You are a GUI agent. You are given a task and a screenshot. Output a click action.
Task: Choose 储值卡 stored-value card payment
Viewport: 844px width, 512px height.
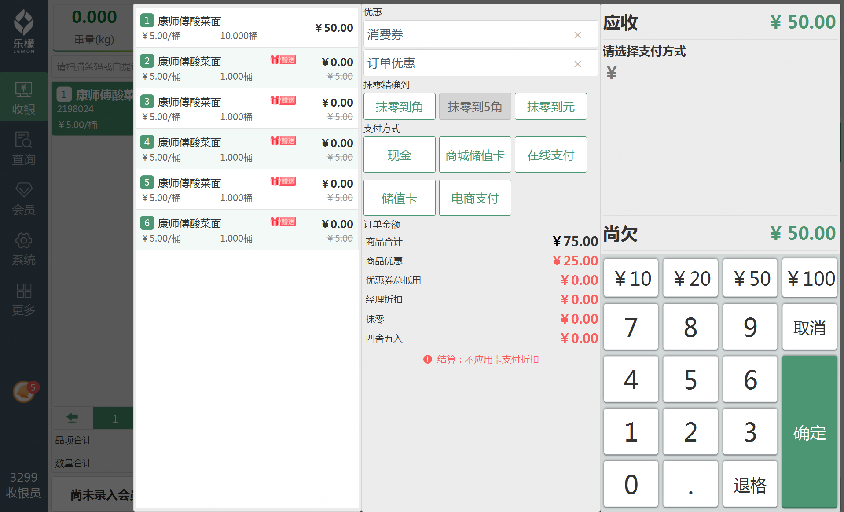399,198
